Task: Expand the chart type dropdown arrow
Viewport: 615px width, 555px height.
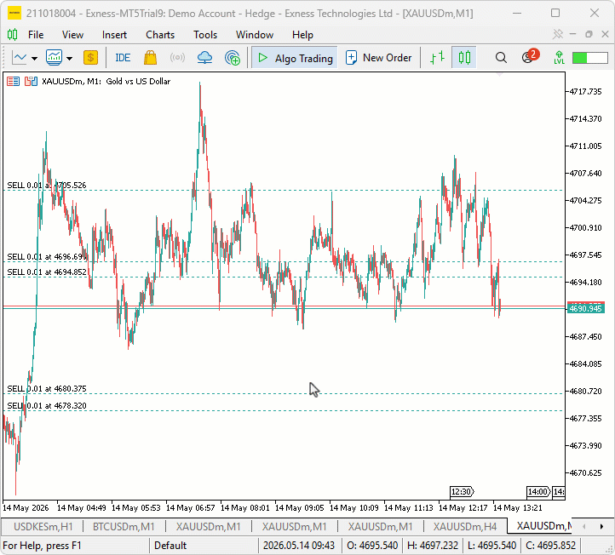Action: 35,59
